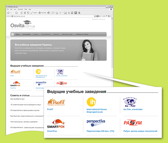Open the Favorites star toolbar button

[42, 13]
